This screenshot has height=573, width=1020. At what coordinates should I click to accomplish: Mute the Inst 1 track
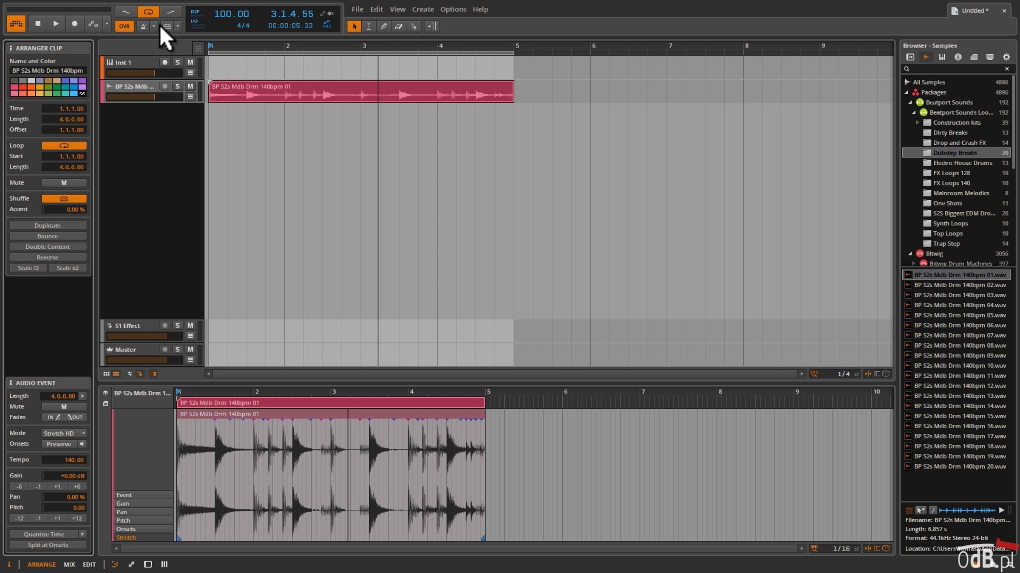pyautogui.click(x=190, y=62)
